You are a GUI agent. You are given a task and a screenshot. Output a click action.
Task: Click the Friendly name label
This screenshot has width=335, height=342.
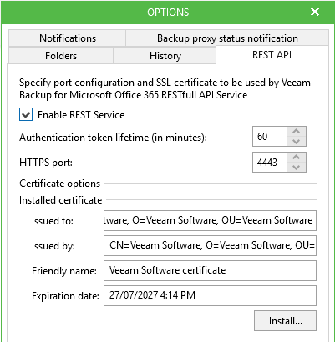64,271
